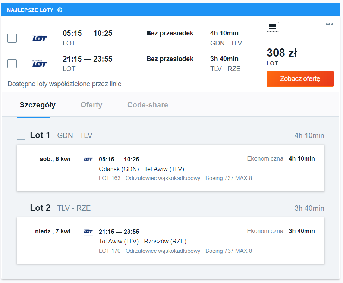This screenshot has width=343, height=283.
Task: Click the 308 zł price
Action: [282, 53]
